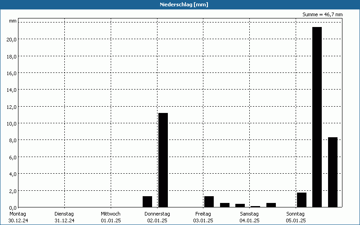Click the 04.01.25 date label
Image resolution: width=360 pixels, height=225 pixels.
pyautogui.click(x=249, y=220)
